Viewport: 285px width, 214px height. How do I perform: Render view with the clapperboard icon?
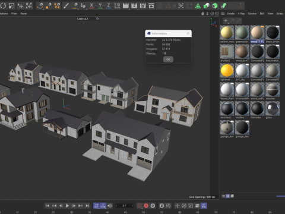point(126,6)
